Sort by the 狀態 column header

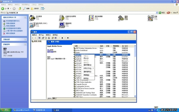[109, 46]
